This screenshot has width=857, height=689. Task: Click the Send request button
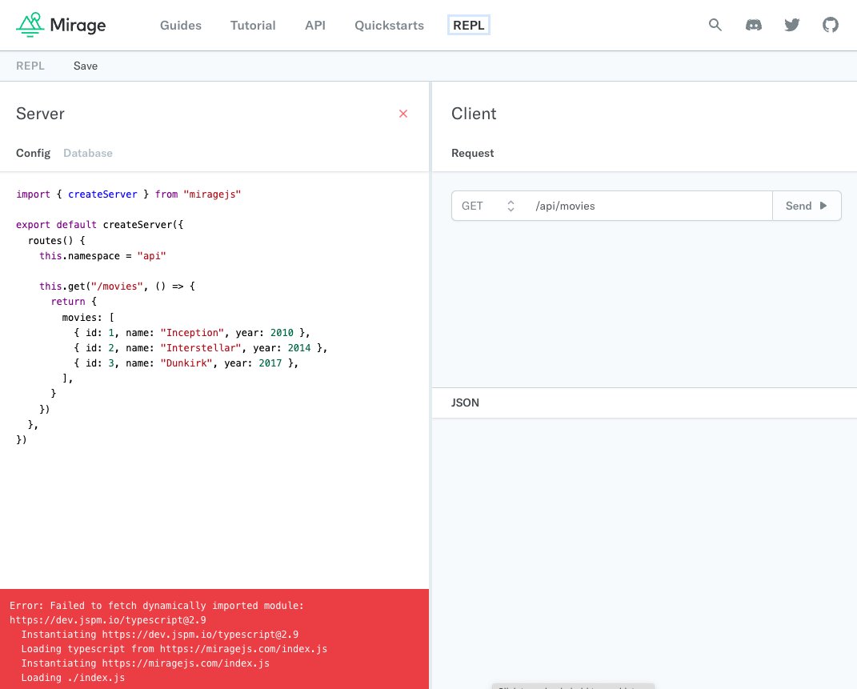(807, 206)
